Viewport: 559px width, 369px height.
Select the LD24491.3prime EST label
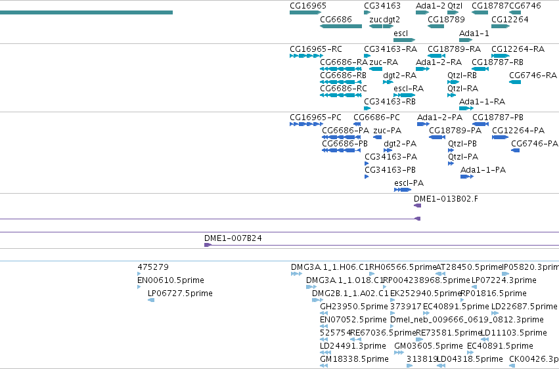[353, 346]
